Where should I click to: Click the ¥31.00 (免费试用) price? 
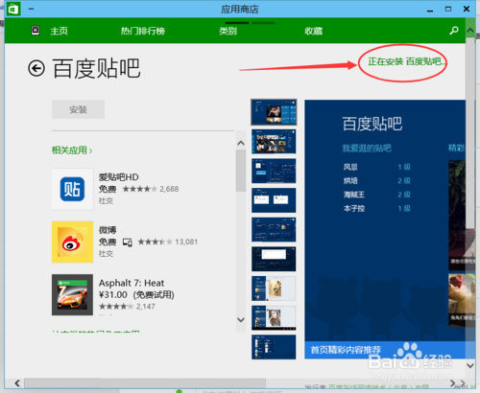point(136,294)
